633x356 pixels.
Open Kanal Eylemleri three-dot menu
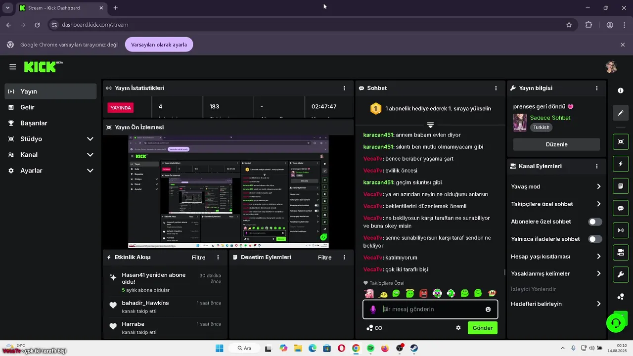[597, 167]
